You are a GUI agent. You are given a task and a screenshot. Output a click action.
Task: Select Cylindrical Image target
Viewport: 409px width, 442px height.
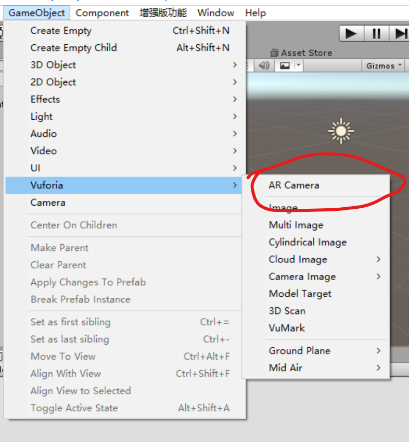click(x=316, y=242)
